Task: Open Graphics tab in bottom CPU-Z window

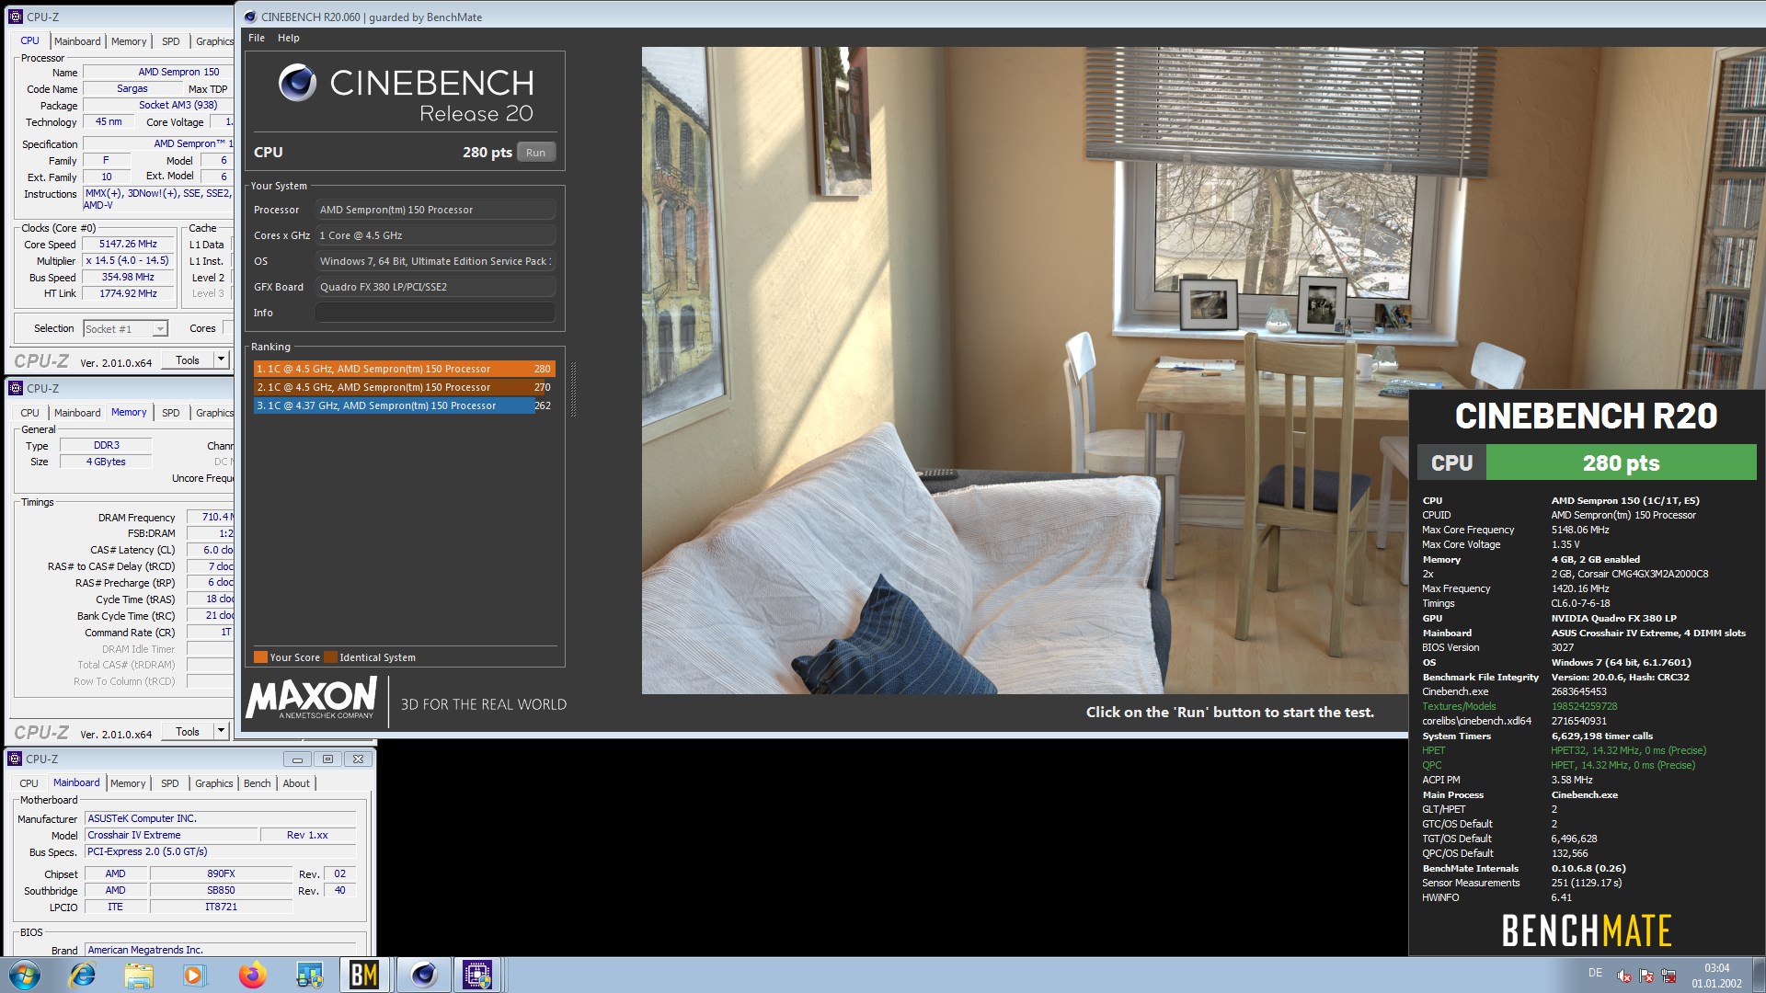Action: pyautogui.click(x=213, y=783)
